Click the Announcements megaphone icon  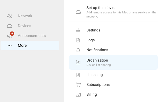click(x=10, y=36)
